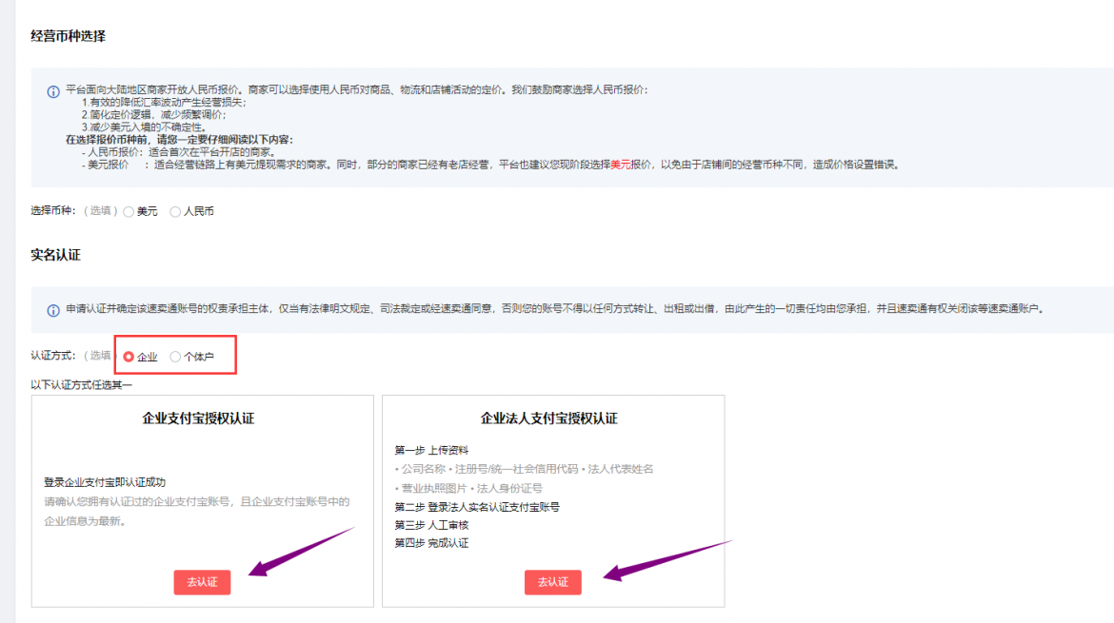Click 去认证 under 企业法人支付宝授权认证

click(552, 582)
